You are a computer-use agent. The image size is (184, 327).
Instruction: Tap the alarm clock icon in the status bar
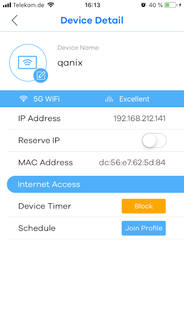[143, 5]
